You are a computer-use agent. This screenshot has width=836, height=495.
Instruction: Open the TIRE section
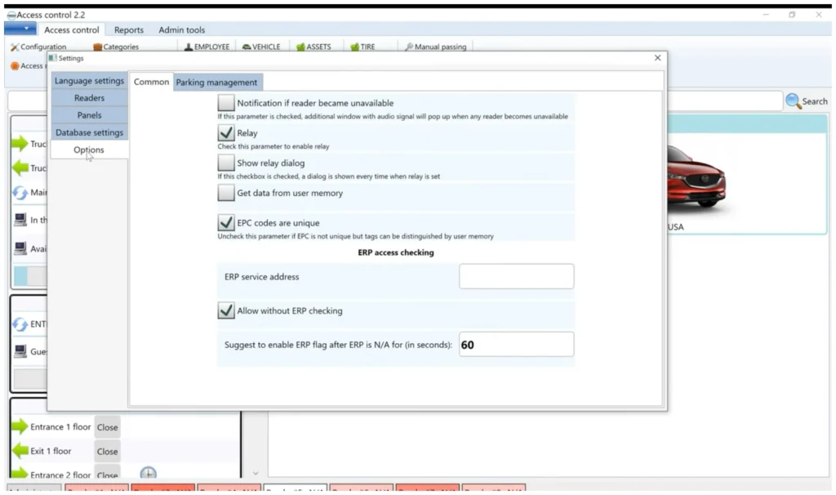362,47
